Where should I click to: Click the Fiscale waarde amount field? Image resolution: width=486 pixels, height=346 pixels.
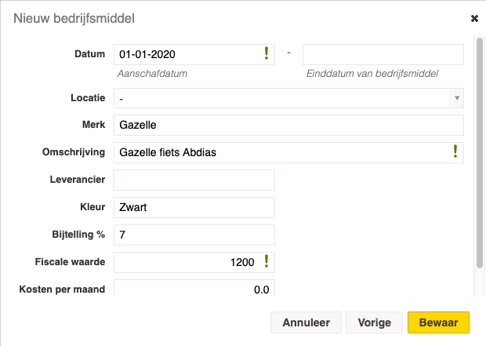[194, 262]
